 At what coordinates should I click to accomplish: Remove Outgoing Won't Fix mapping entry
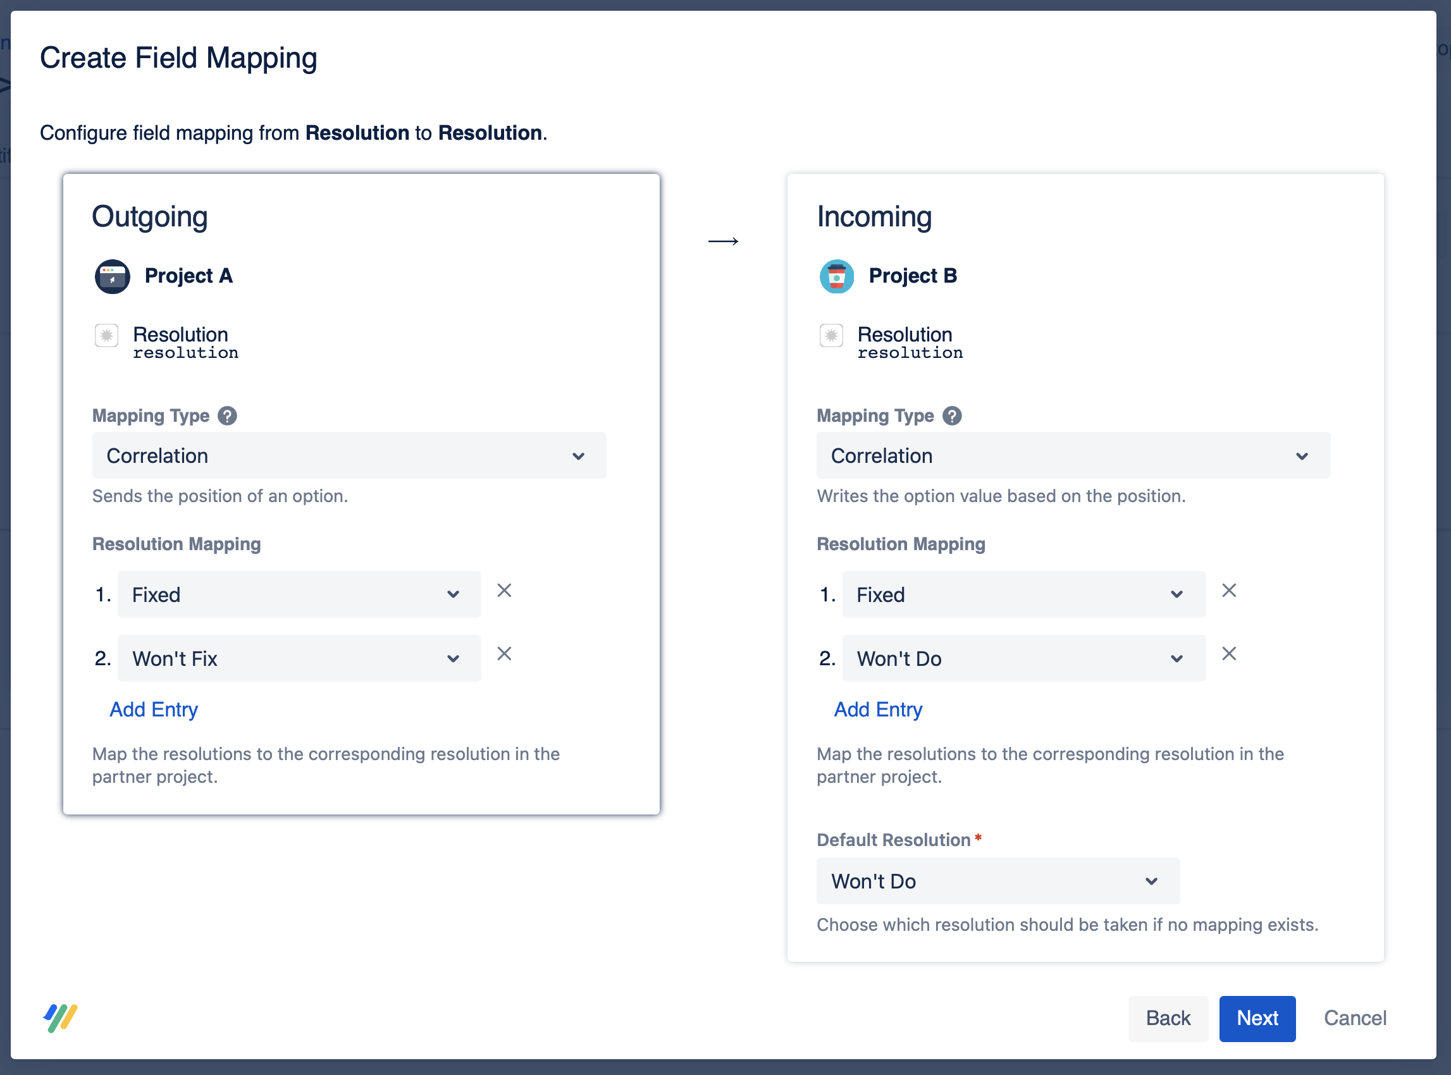coord(505,654)
